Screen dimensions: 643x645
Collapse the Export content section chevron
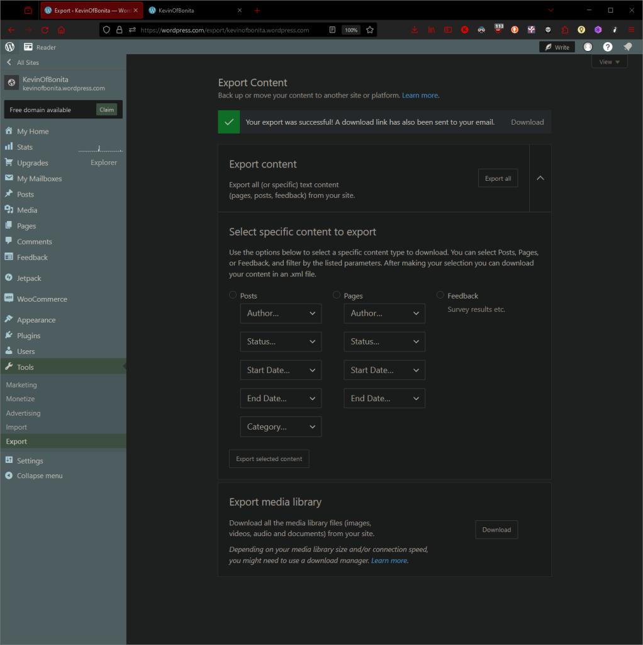[540, 178]
